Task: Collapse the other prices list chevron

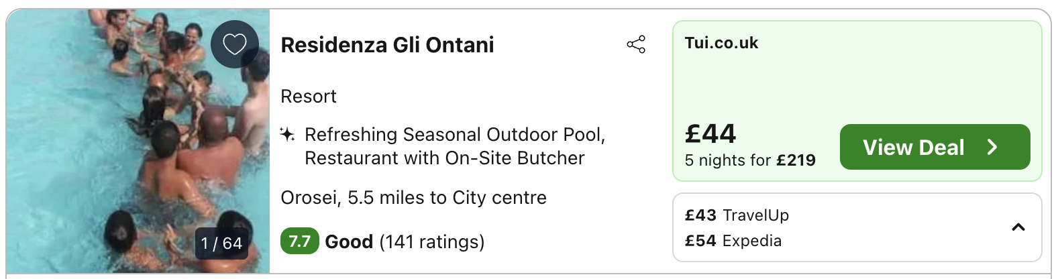Action: 1018,227
